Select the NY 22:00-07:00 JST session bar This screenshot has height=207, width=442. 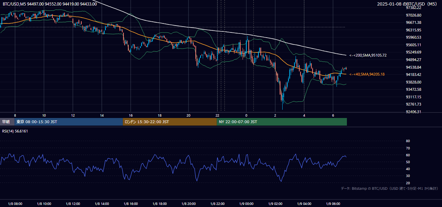282,122
